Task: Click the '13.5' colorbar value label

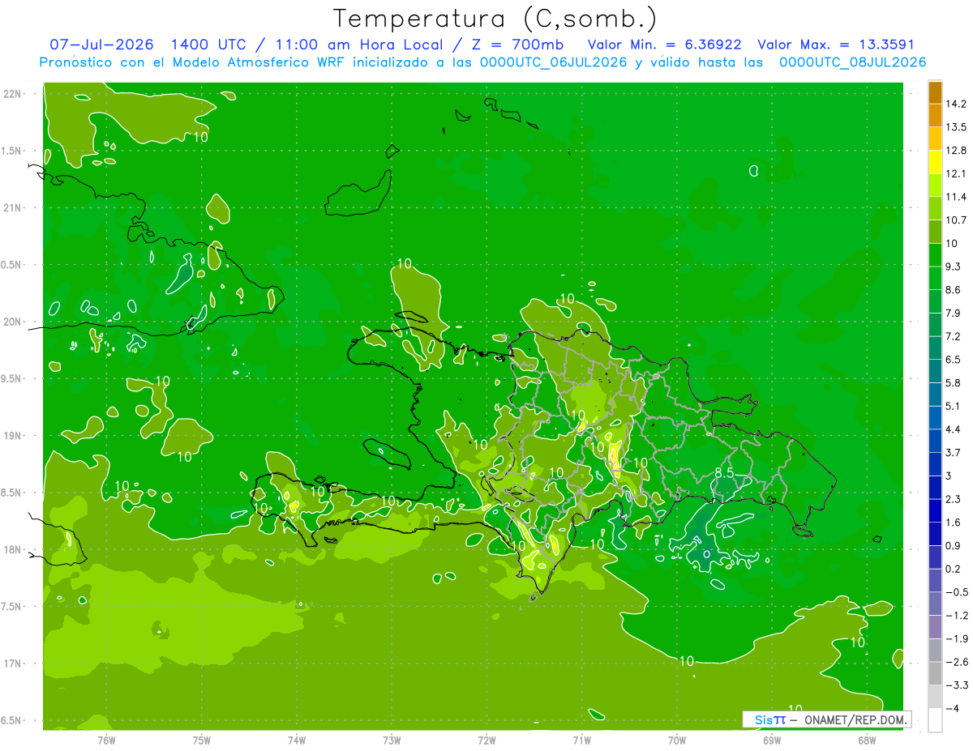Action: pos(954,127)
